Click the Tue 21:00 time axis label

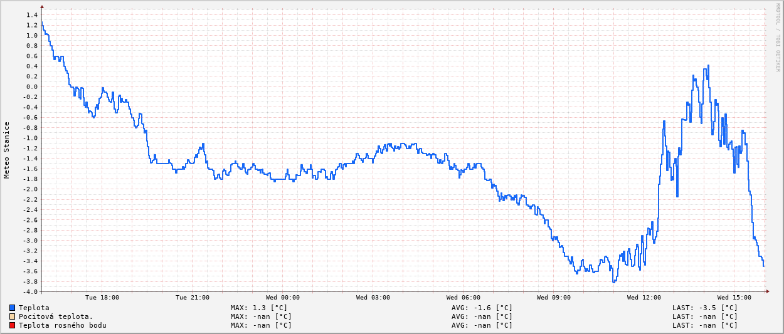coord(192,298)
